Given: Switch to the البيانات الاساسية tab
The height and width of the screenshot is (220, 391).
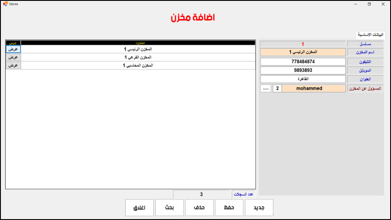Looking at the screenshot, I should point(370,35).
